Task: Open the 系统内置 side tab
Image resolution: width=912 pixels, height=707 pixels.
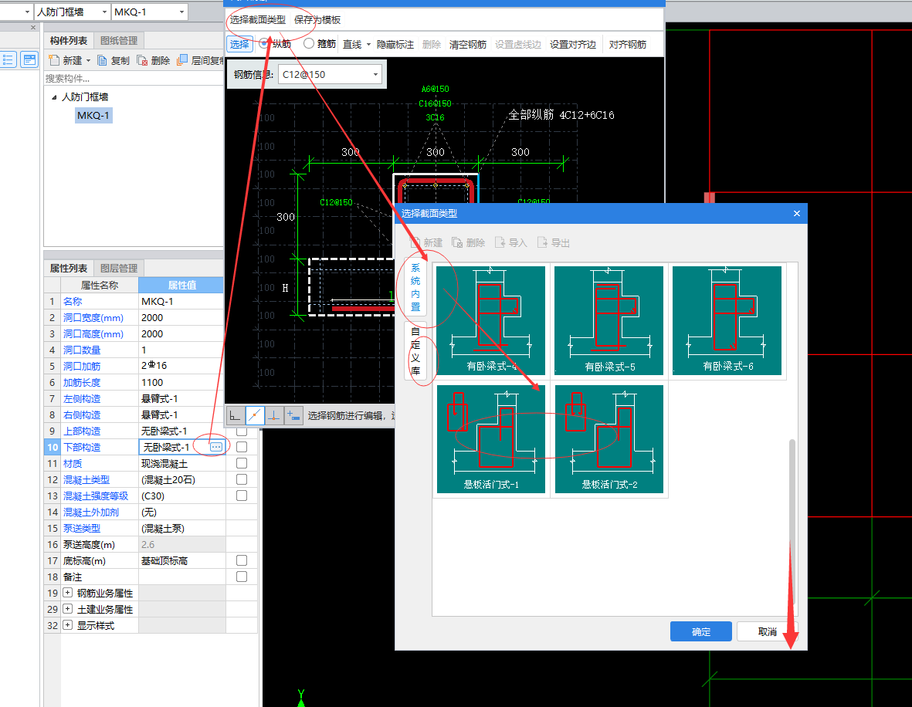Action: tap(415, 287)
